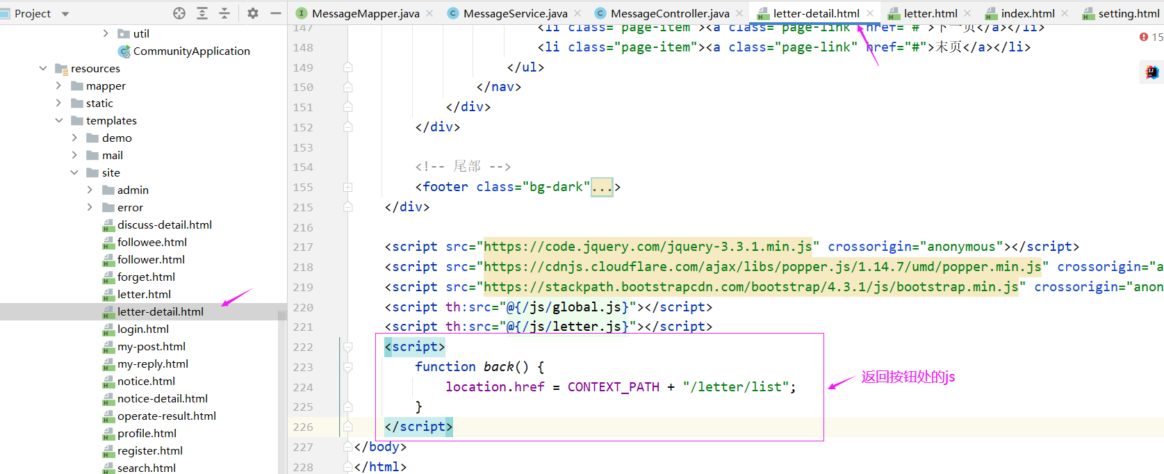The width and height of the screenshot is (1164, 474).
Task: Open follower.html in project tree
Action: (x=151, y=259)
